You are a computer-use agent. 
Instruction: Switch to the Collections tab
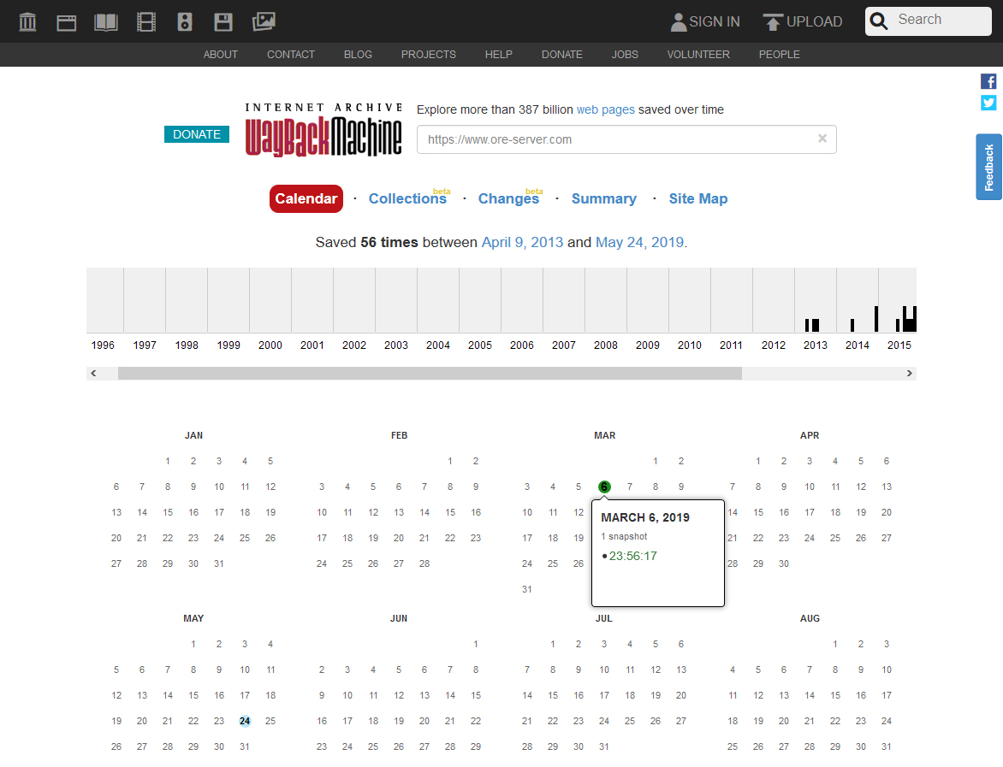click(x=407, y=198)
